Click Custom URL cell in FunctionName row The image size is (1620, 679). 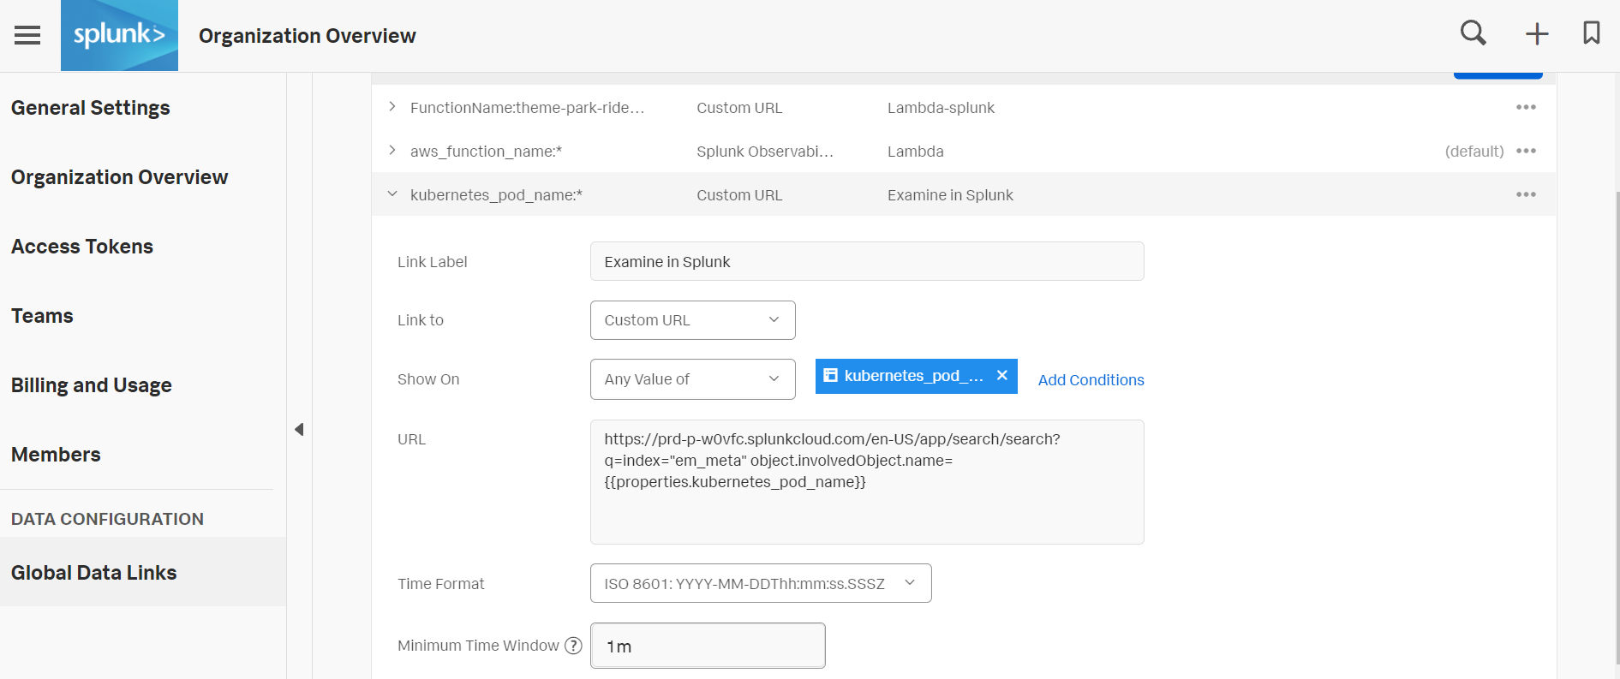739,108
